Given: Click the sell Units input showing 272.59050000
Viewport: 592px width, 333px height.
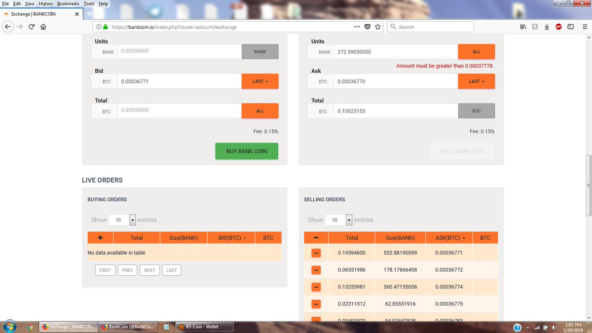Looking at the screenshot, I should pos(396,52).
